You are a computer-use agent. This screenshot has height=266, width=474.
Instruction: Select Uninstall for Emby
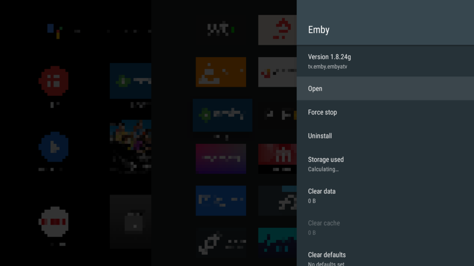click(x=385, y=136)
